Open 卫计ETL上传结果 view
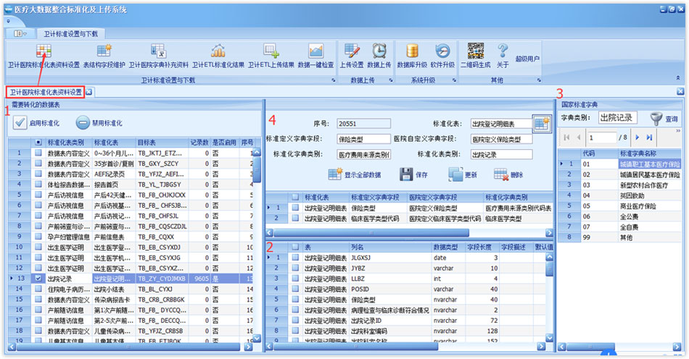The height and width of the screenshot is (359, 689). pyautogui.click(x=271, y=56)
